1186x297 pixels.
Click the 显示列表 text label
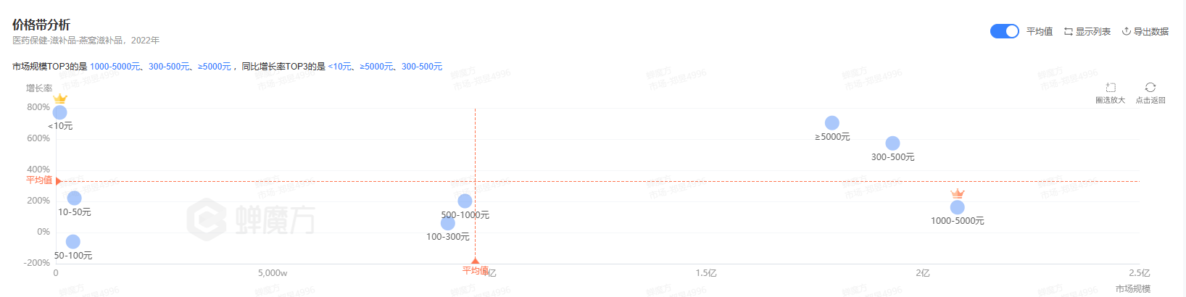(1092, 31)
